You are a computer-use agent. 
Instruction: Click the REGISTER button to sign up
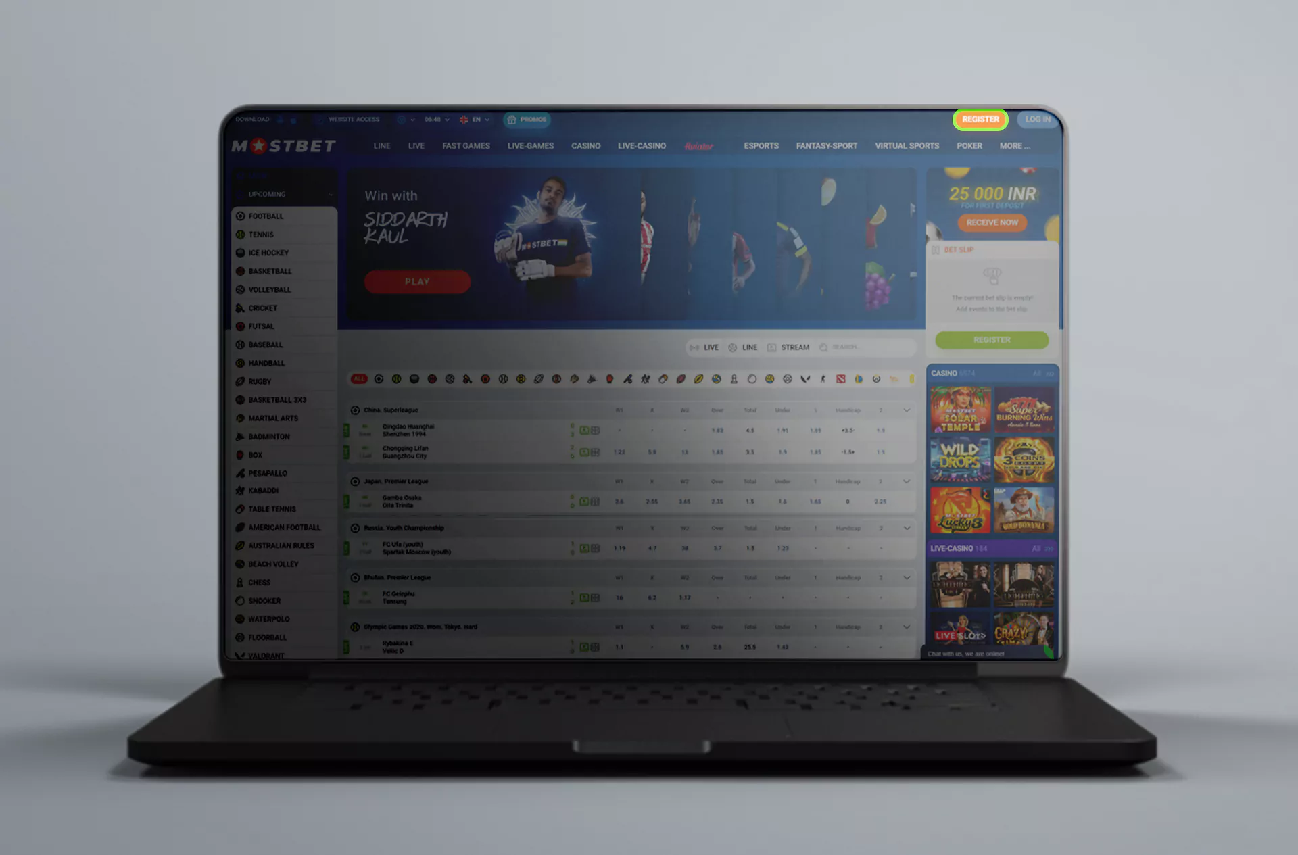click(979, 118)
